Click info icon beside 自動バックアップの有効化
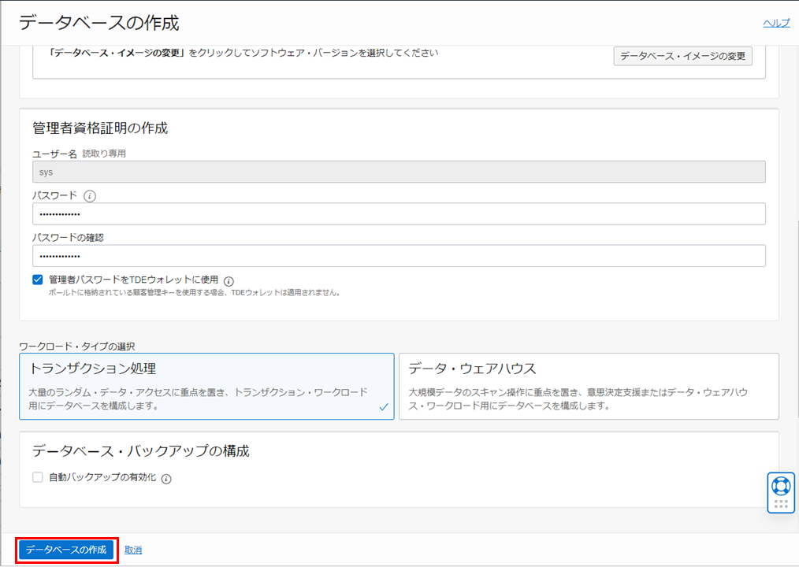Screen dimensions: 799x567 pyautogui.click(x=166, y=478)
